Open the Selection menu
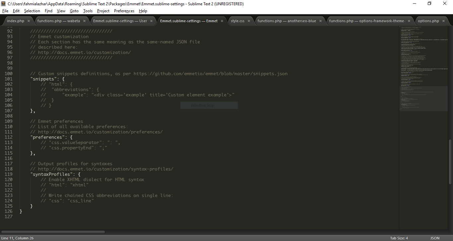Viewport: 453px width, 241px height. pyautogui.click(x=32, y=11)
